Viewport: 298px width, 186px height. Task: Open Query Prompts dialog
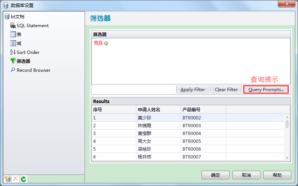[266, 89]
